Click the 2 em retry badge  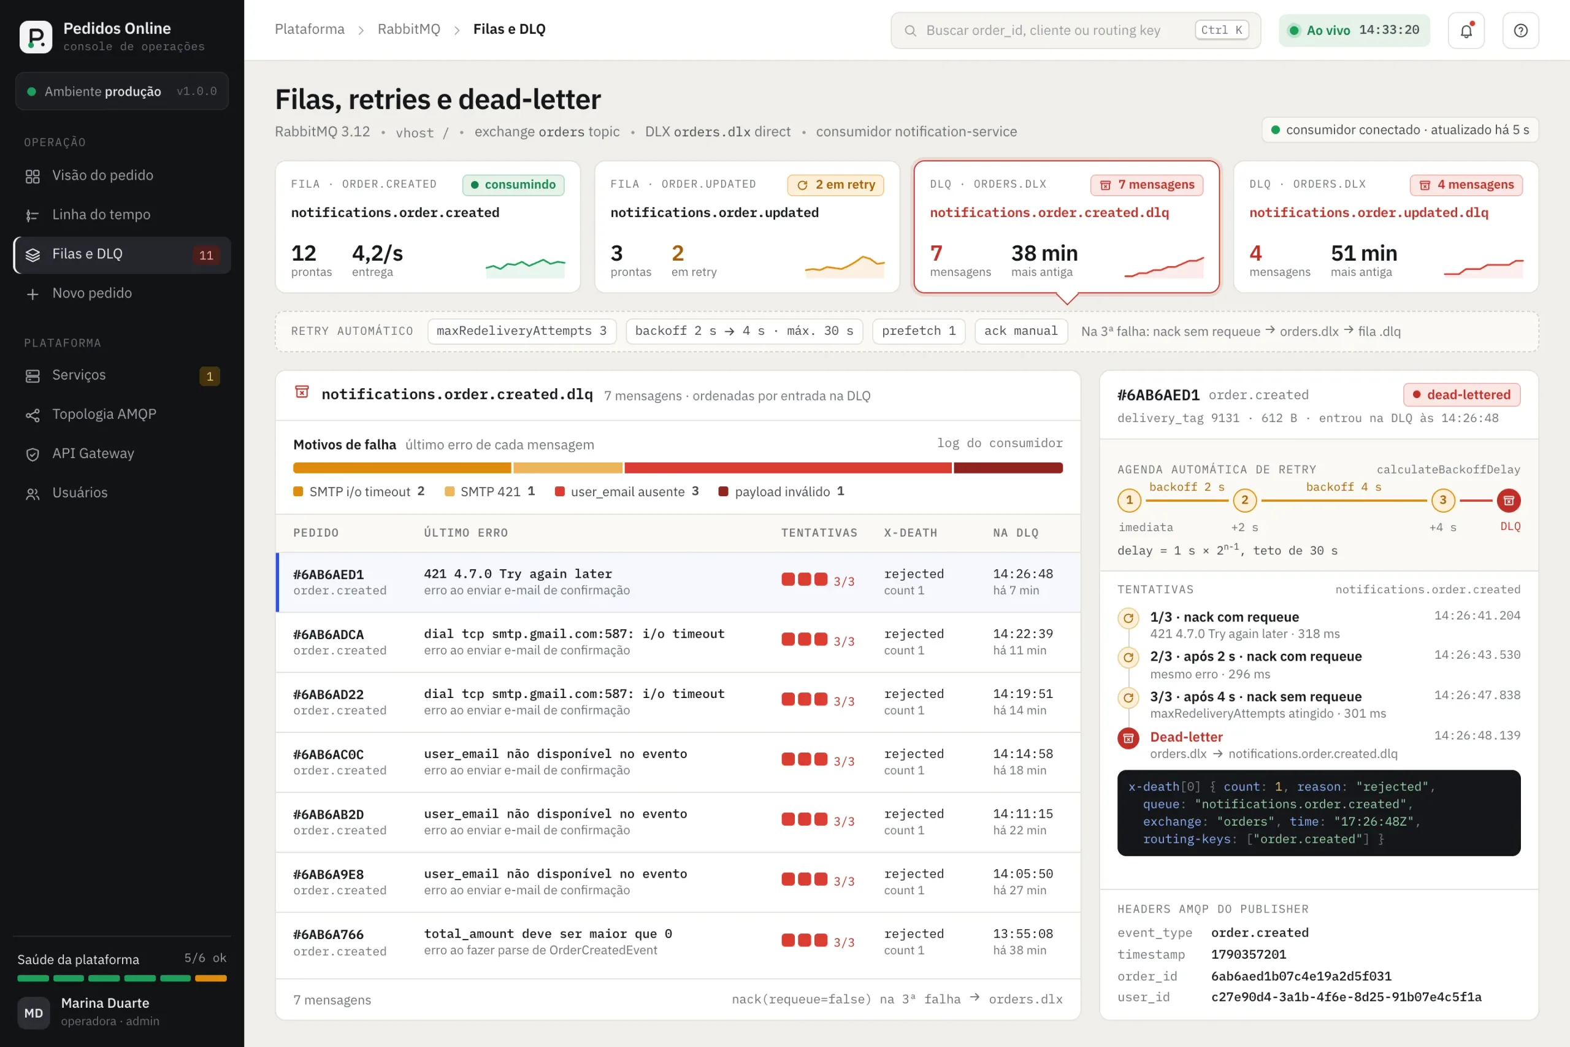click(x=836, y=185)
